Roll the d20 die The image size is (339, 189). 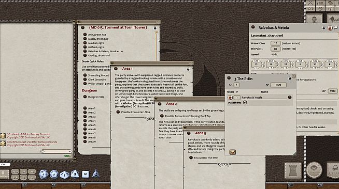pyautogui.click(x=43, y=174)
